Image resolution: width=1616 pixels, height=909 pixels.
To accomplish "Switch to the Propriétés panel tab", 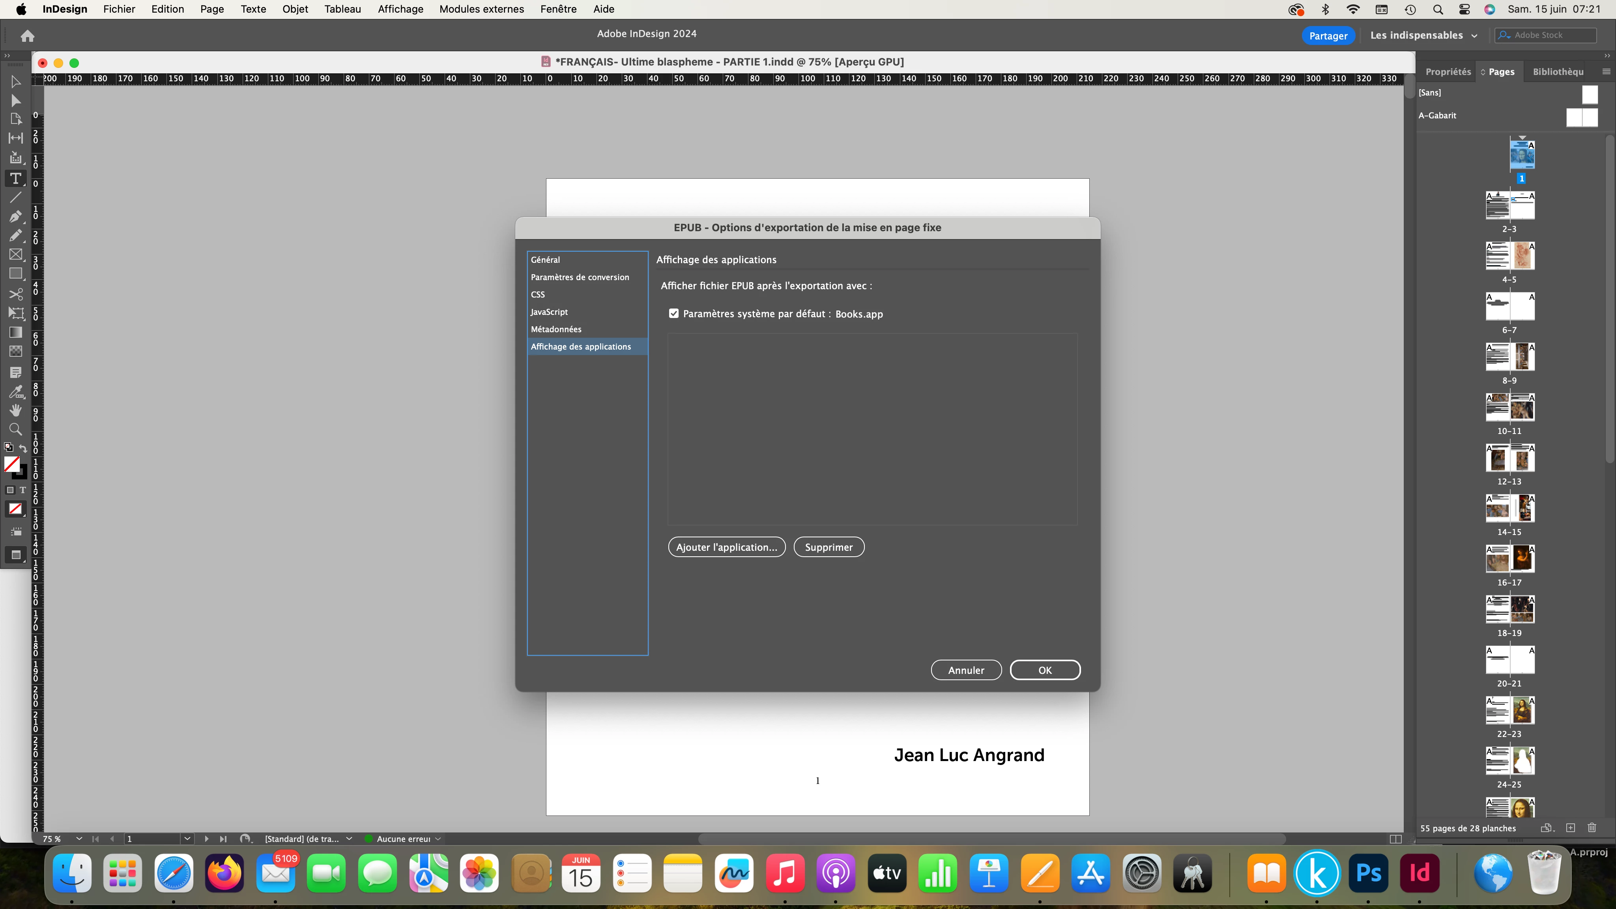I will (x=1448, y=71).
